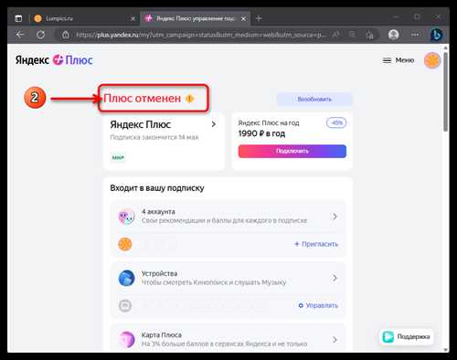Click the address bar URL field
Viewport: 457px width, 360px height.
click(201, 35)
